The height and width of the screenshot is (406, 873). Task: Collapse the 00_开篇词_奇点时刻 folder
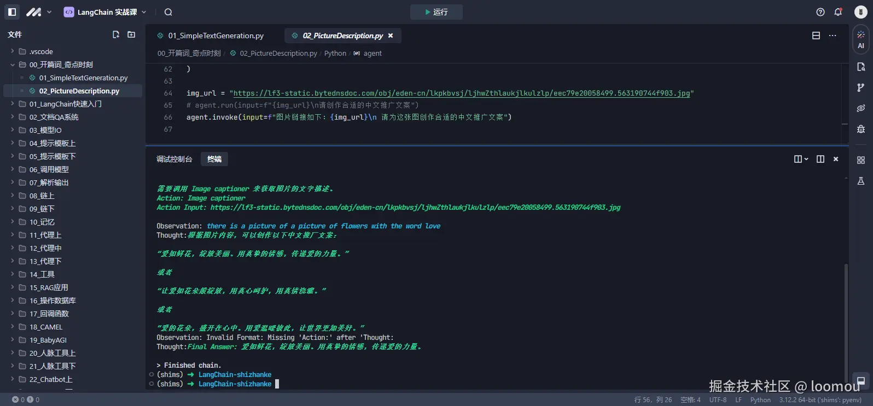[13, 64]
